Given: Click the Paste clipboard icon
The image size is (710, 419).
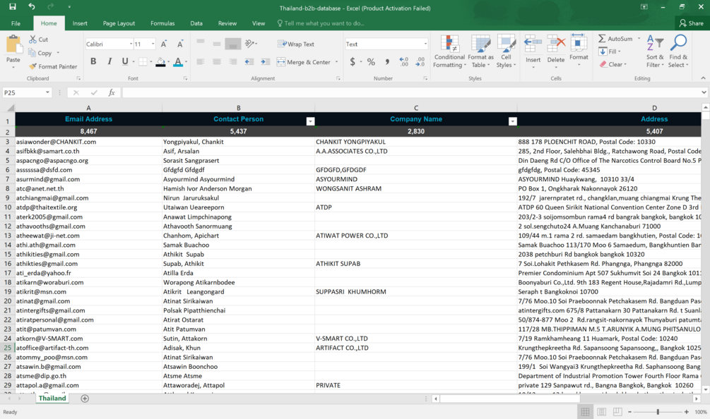Looking at the screenshot, I should click(x=13, y=46).
